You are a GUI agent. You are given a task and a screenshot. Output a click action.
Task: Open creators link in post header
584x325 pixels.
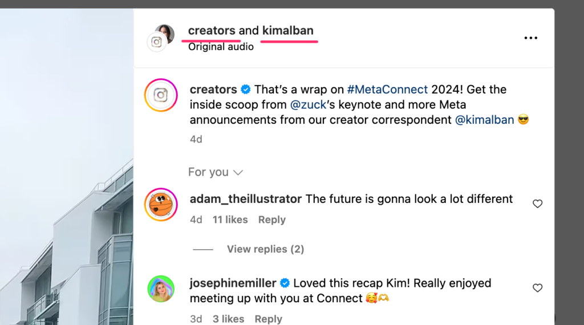pos(212,31)
